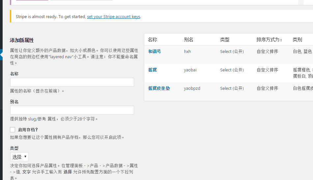Click the 排序方式为 column header
Image resolution: width=313 pixels, height=180 pixels.
tap(270, 39)
